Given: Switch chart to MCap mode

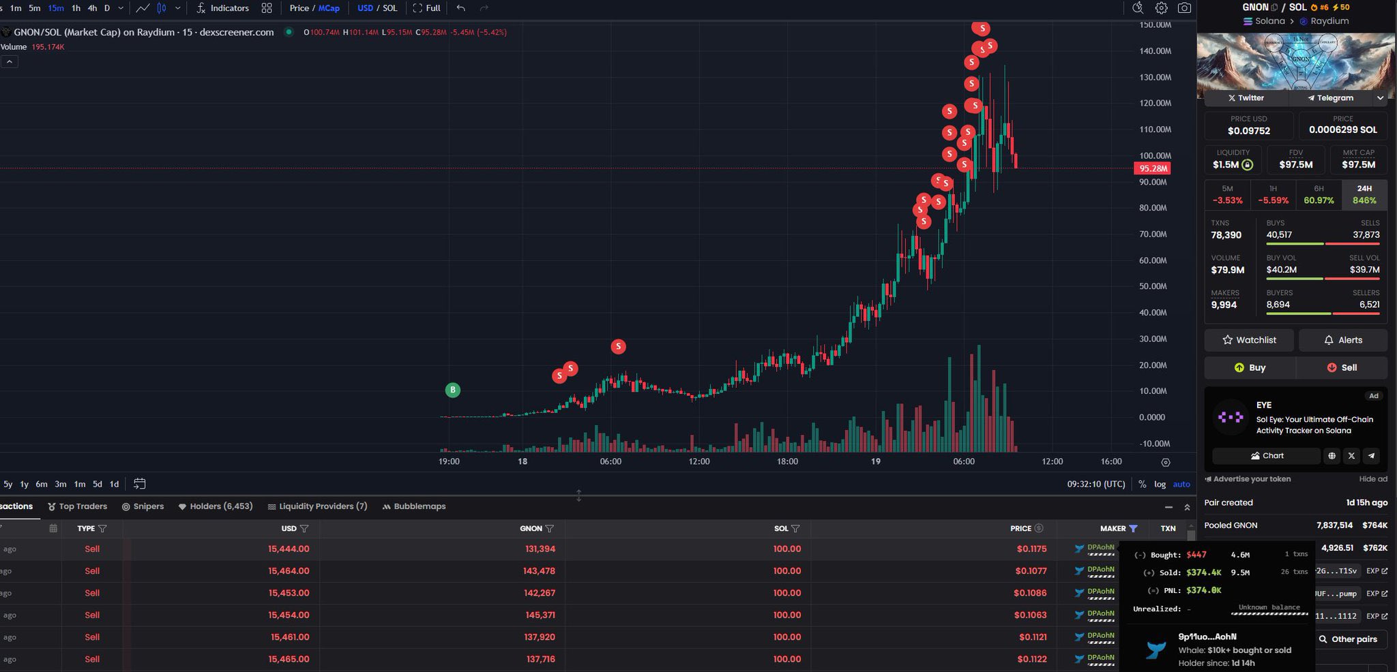Looking at the screenshot, I should coord(329,8).
